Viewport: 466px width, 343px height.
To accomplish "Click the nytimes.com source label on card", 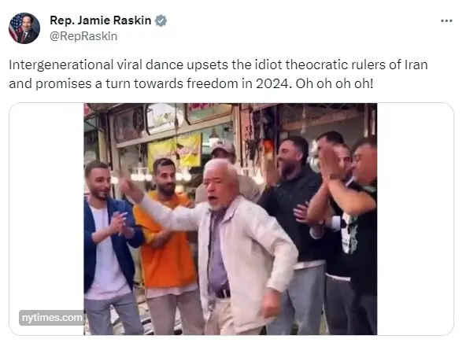I will (52, 318).
